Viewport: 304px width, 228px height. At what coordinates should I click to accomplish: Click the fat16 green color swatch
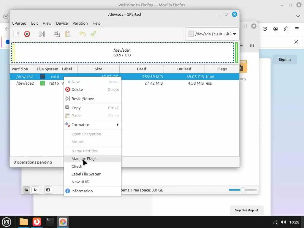click(42, 83)
